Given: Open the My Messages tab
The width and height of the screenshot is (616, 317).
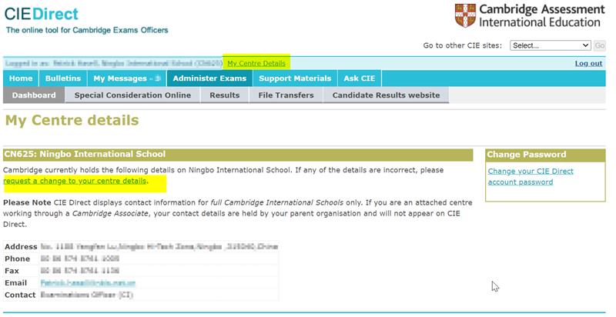Looking at the screenshot, I should [127, 78].
